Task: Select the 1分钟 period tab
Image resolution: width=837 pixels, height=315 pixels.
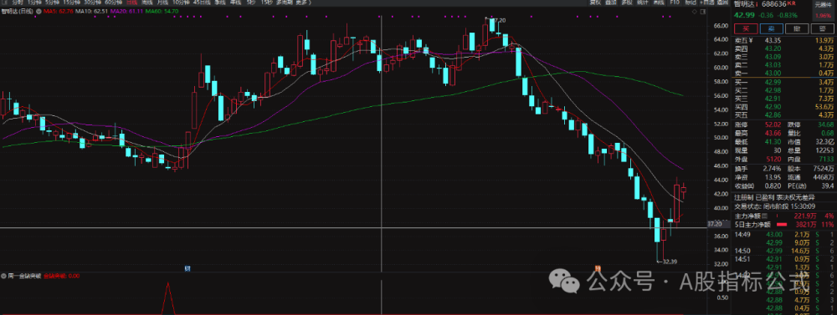Action: (34, 3)
